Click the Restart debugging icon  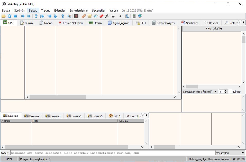[10, 16]
